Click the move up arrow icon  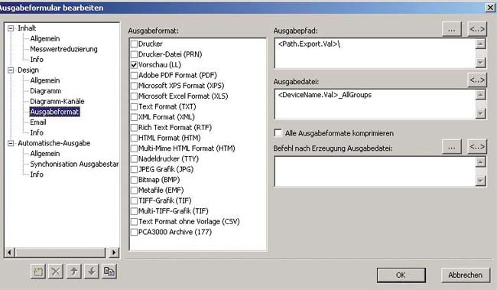pyautogui.click(x=74, y=272)
